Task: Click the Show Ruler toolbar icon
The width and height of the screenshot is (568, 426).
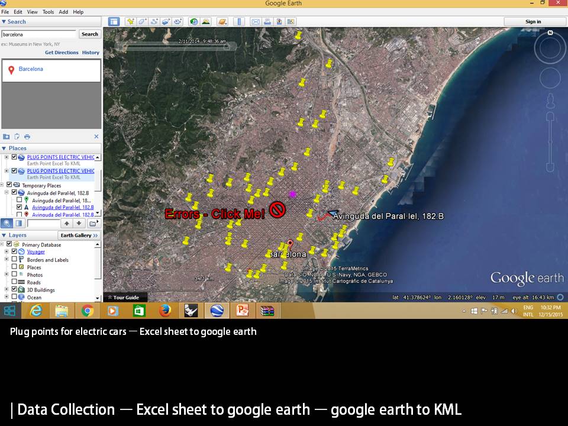Action: [240, 22]
